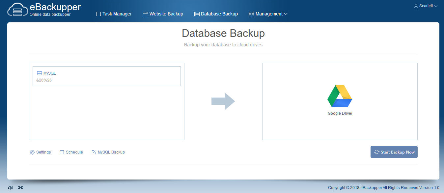Open backup Settings link

click(x=41, y=152)
